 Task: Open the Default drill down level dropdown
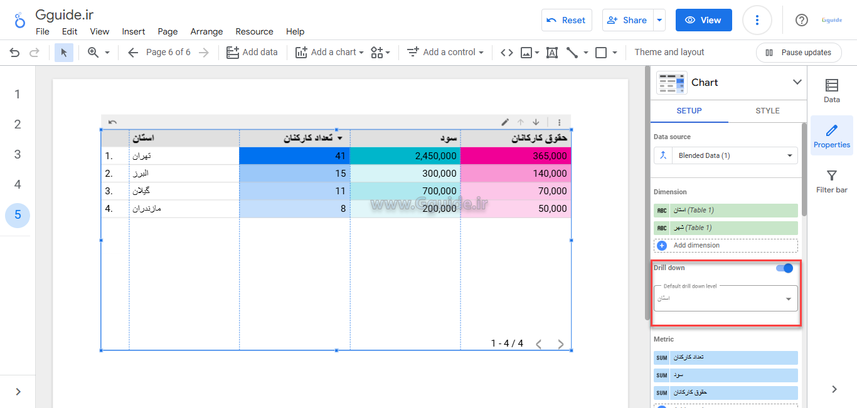(x=726, y=298)
